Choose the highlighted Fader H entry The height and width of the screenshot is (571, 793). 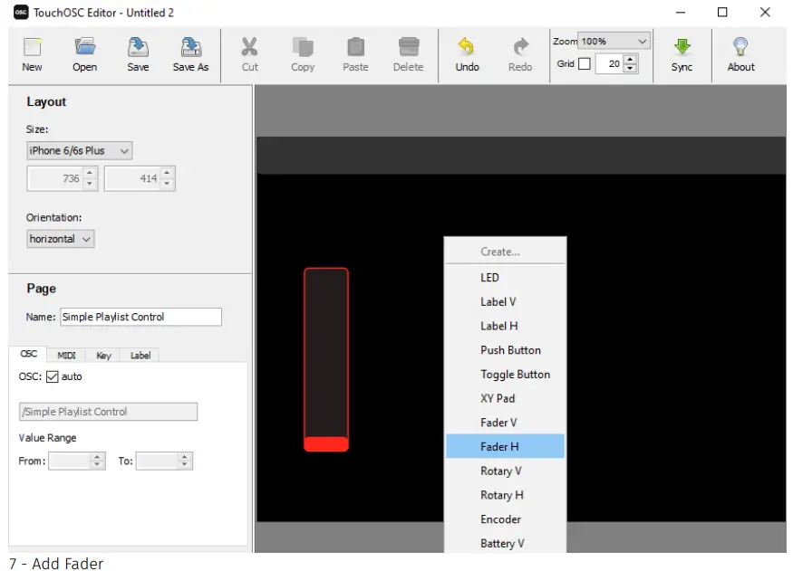pos(505,446)
